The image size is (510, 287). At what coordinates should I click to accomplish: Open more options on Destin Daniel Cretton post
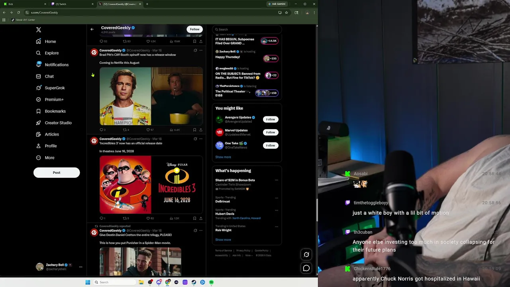pyautogui.click(x=201, y=230)
